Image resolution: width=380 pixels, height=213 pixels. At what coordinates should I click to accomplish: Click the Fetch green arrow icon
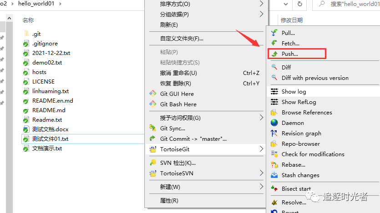coord(274,43)
